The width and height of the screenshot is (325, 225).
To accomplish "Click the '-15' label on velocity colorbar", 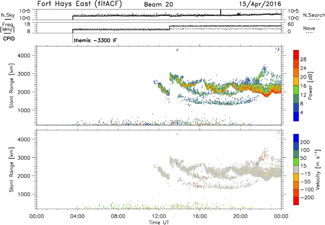I will [305, 174].
